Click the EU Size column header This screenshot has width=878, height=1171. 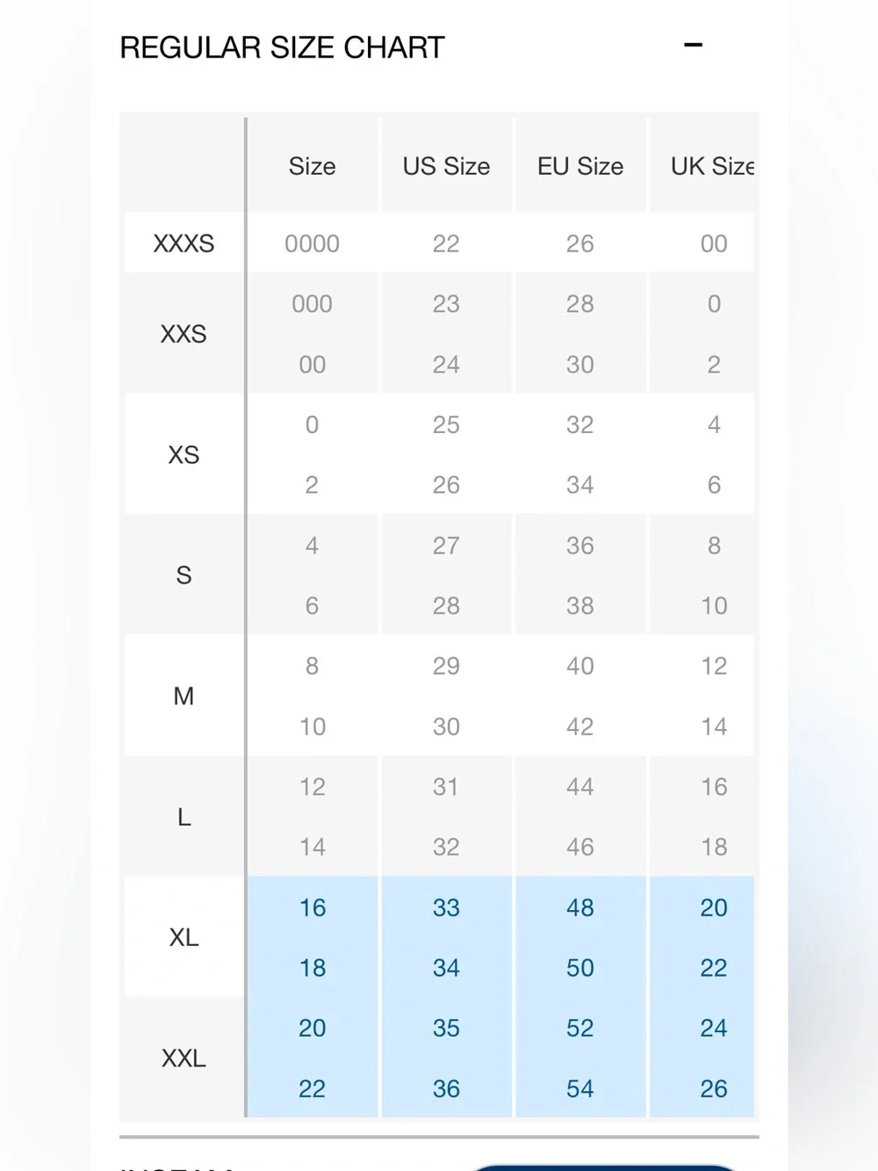pos(580,166)
